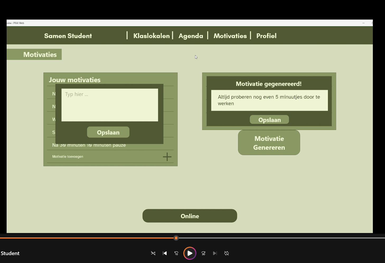This screenshot has height=263, width=385.
Task: Click the Samen Student logo title
Action: (x=68, y=36)
